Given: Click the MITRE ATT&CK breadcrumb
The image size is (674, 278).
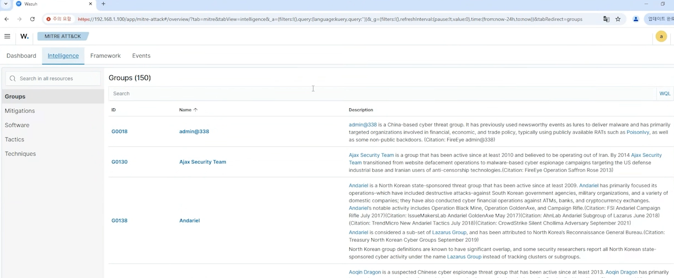Looking at the screenshot, I should point(62,36).
